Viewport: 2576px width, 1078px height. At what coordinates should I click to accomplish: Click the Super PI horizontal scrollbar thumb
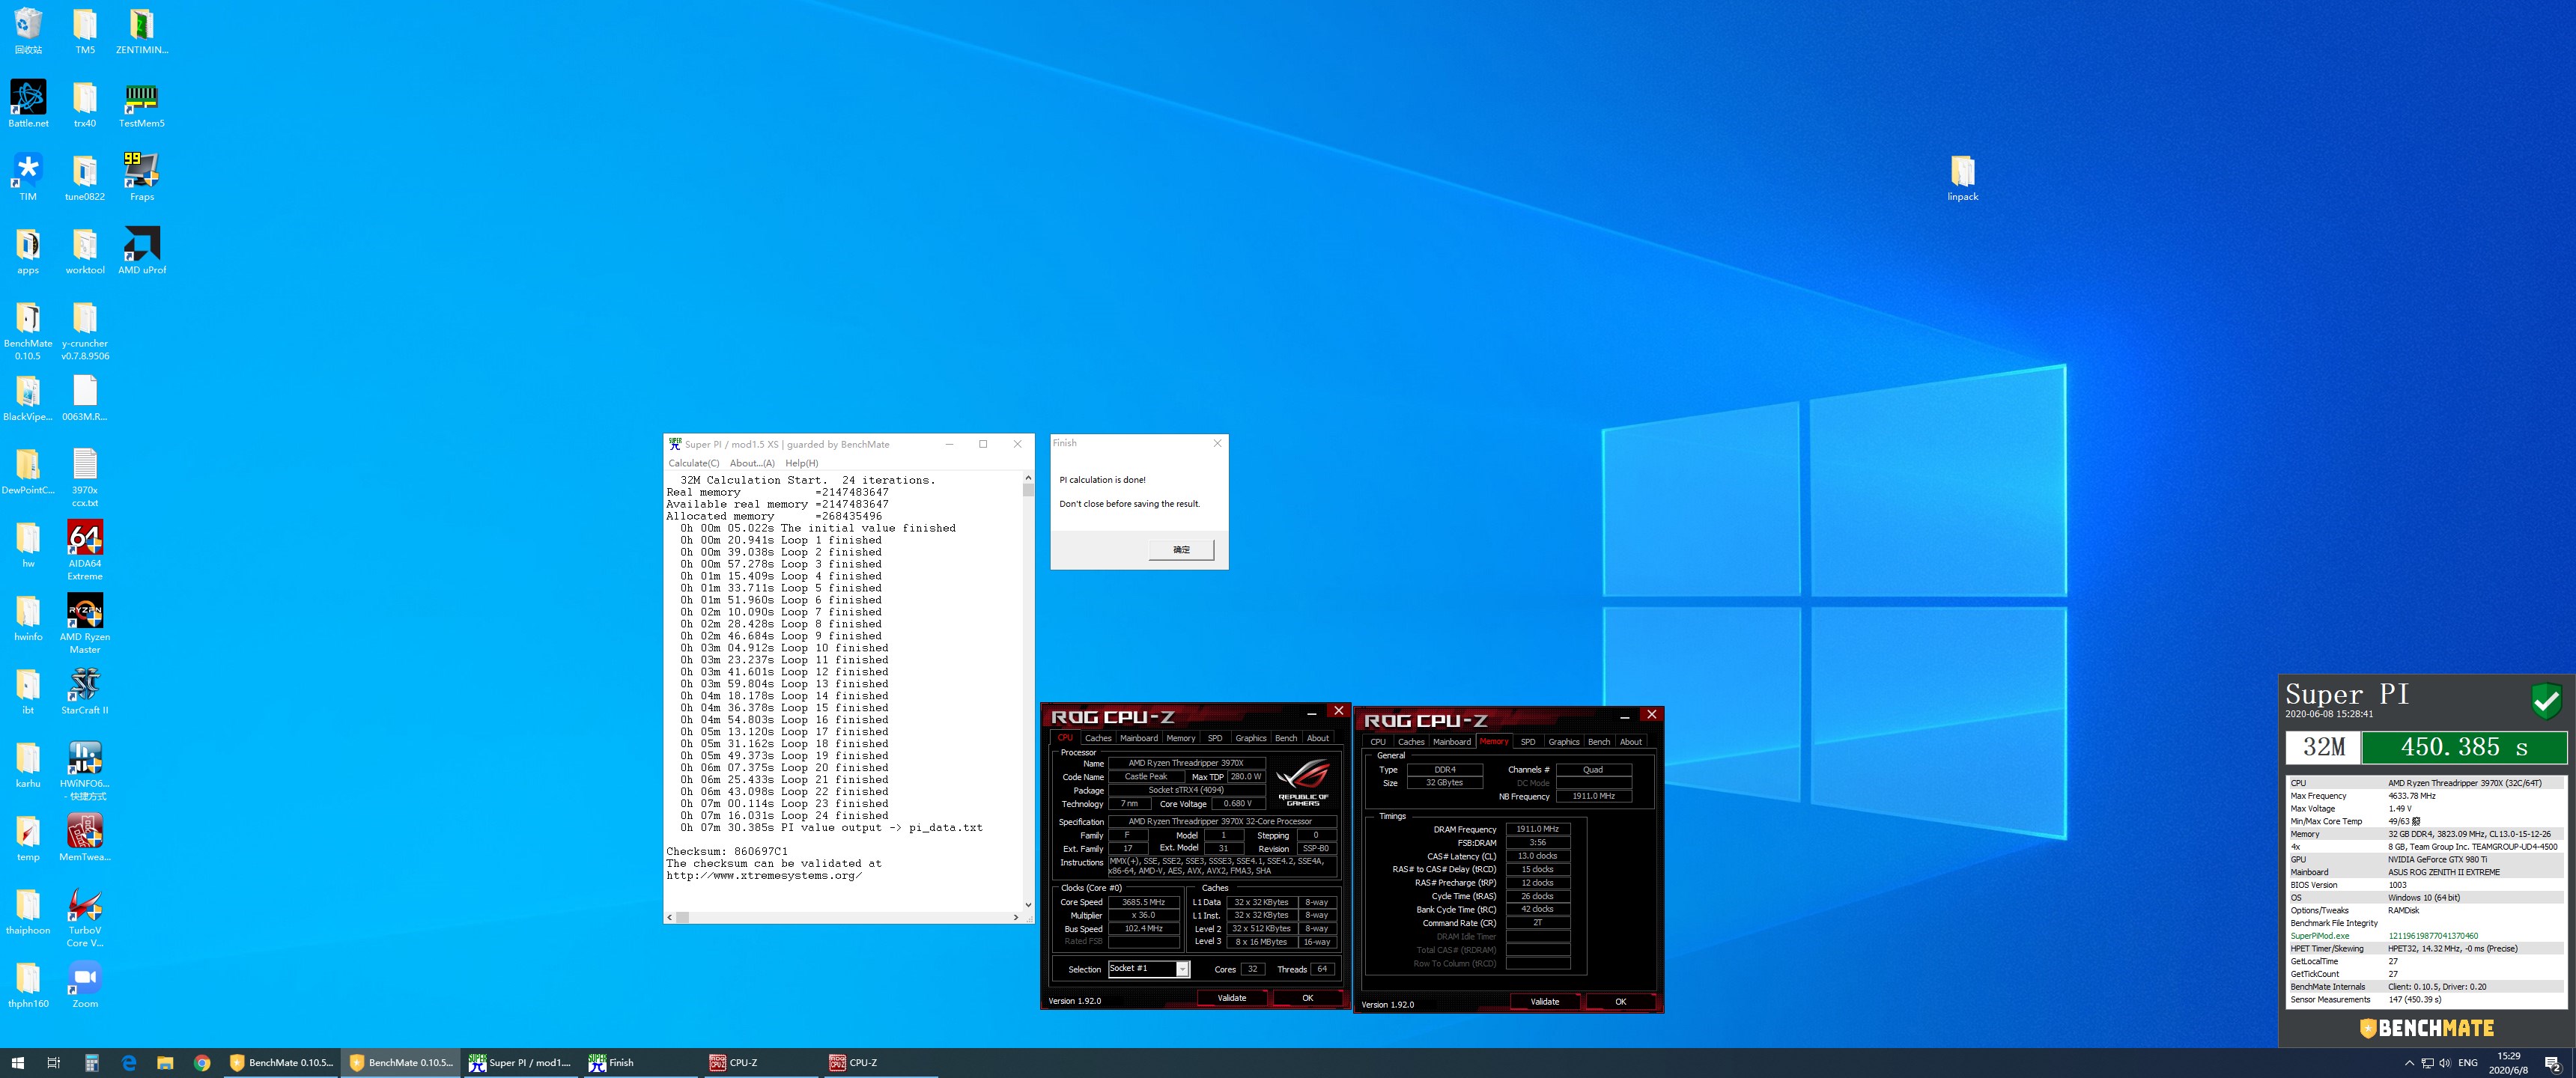(x=682, y=917)
